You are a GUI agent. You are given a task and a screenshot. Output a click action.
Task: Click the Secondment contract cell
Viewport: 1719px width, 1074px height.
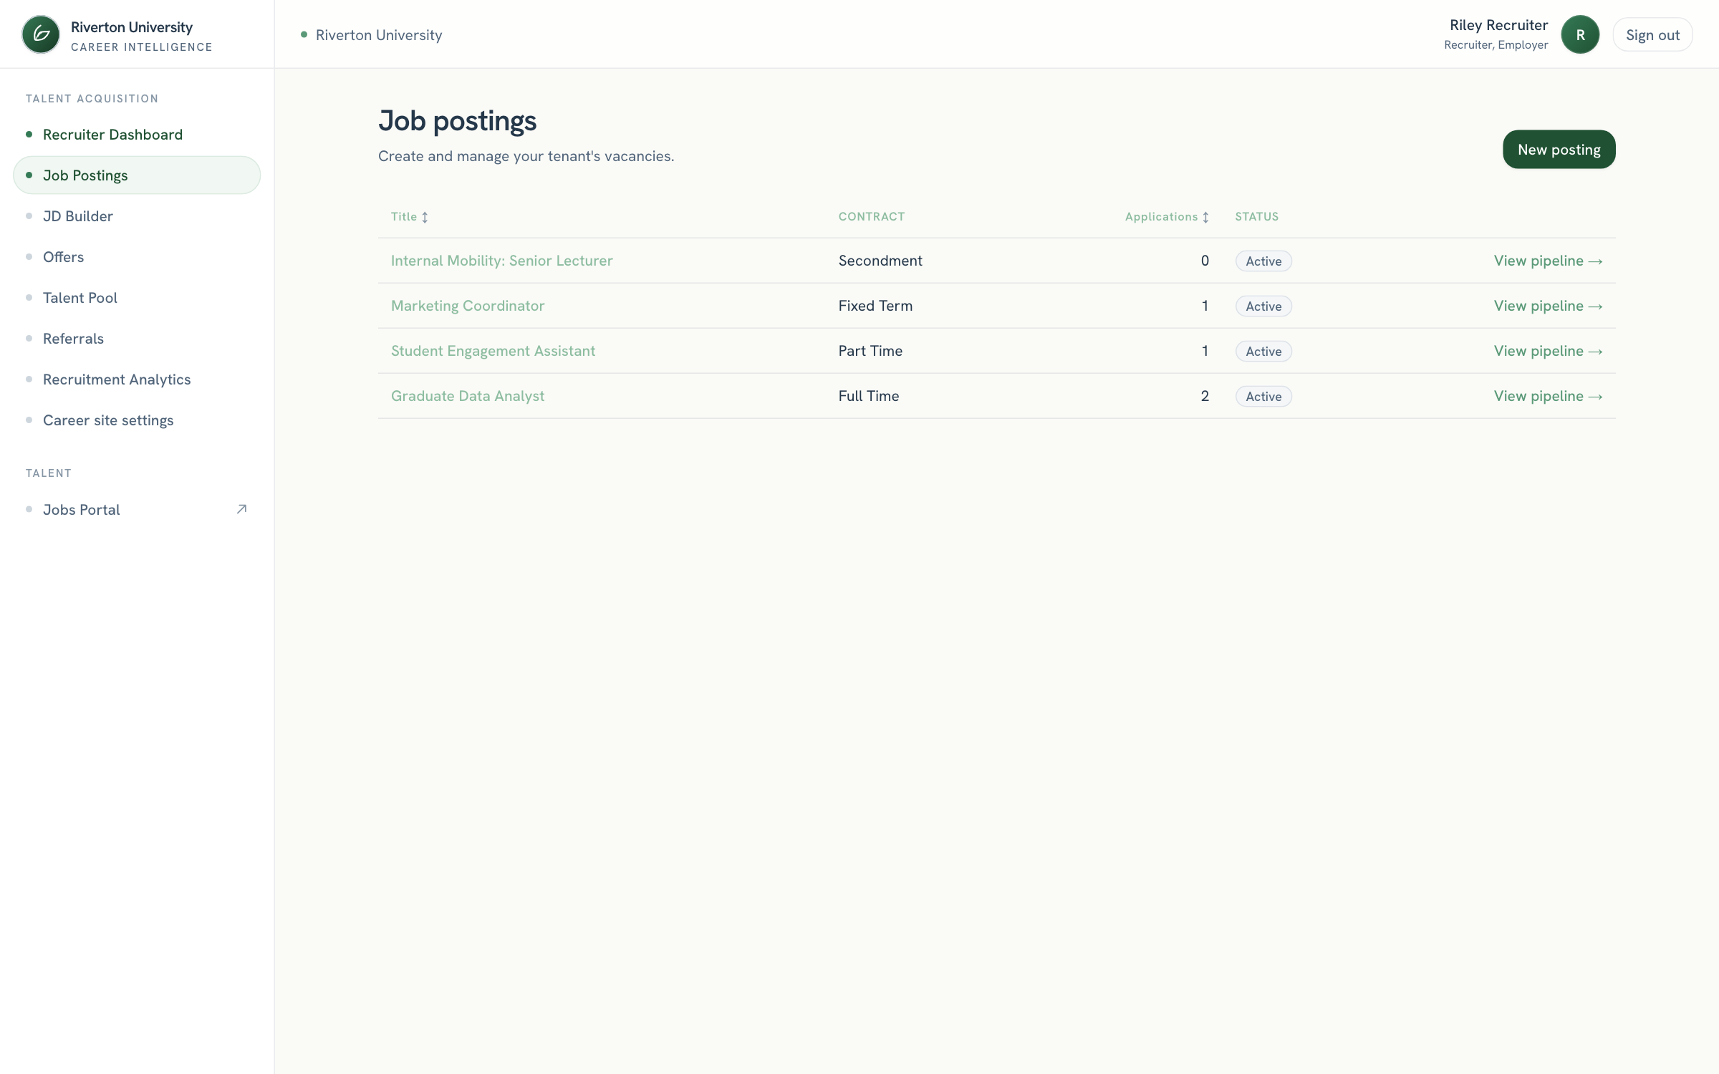[x=880, y=261]
